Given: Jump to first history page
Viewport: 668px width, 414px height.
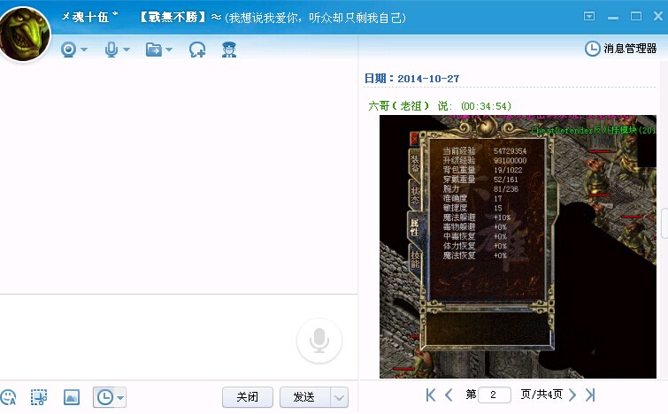Looking at the screenshot, I should [x=431, y=395].
